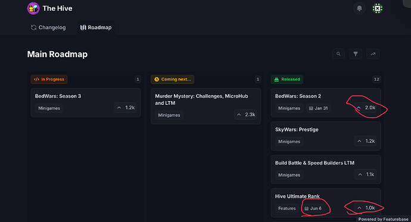This screenshot has width=411, height=222.
Task: Click The Hive logo icon
Action: 33,8
